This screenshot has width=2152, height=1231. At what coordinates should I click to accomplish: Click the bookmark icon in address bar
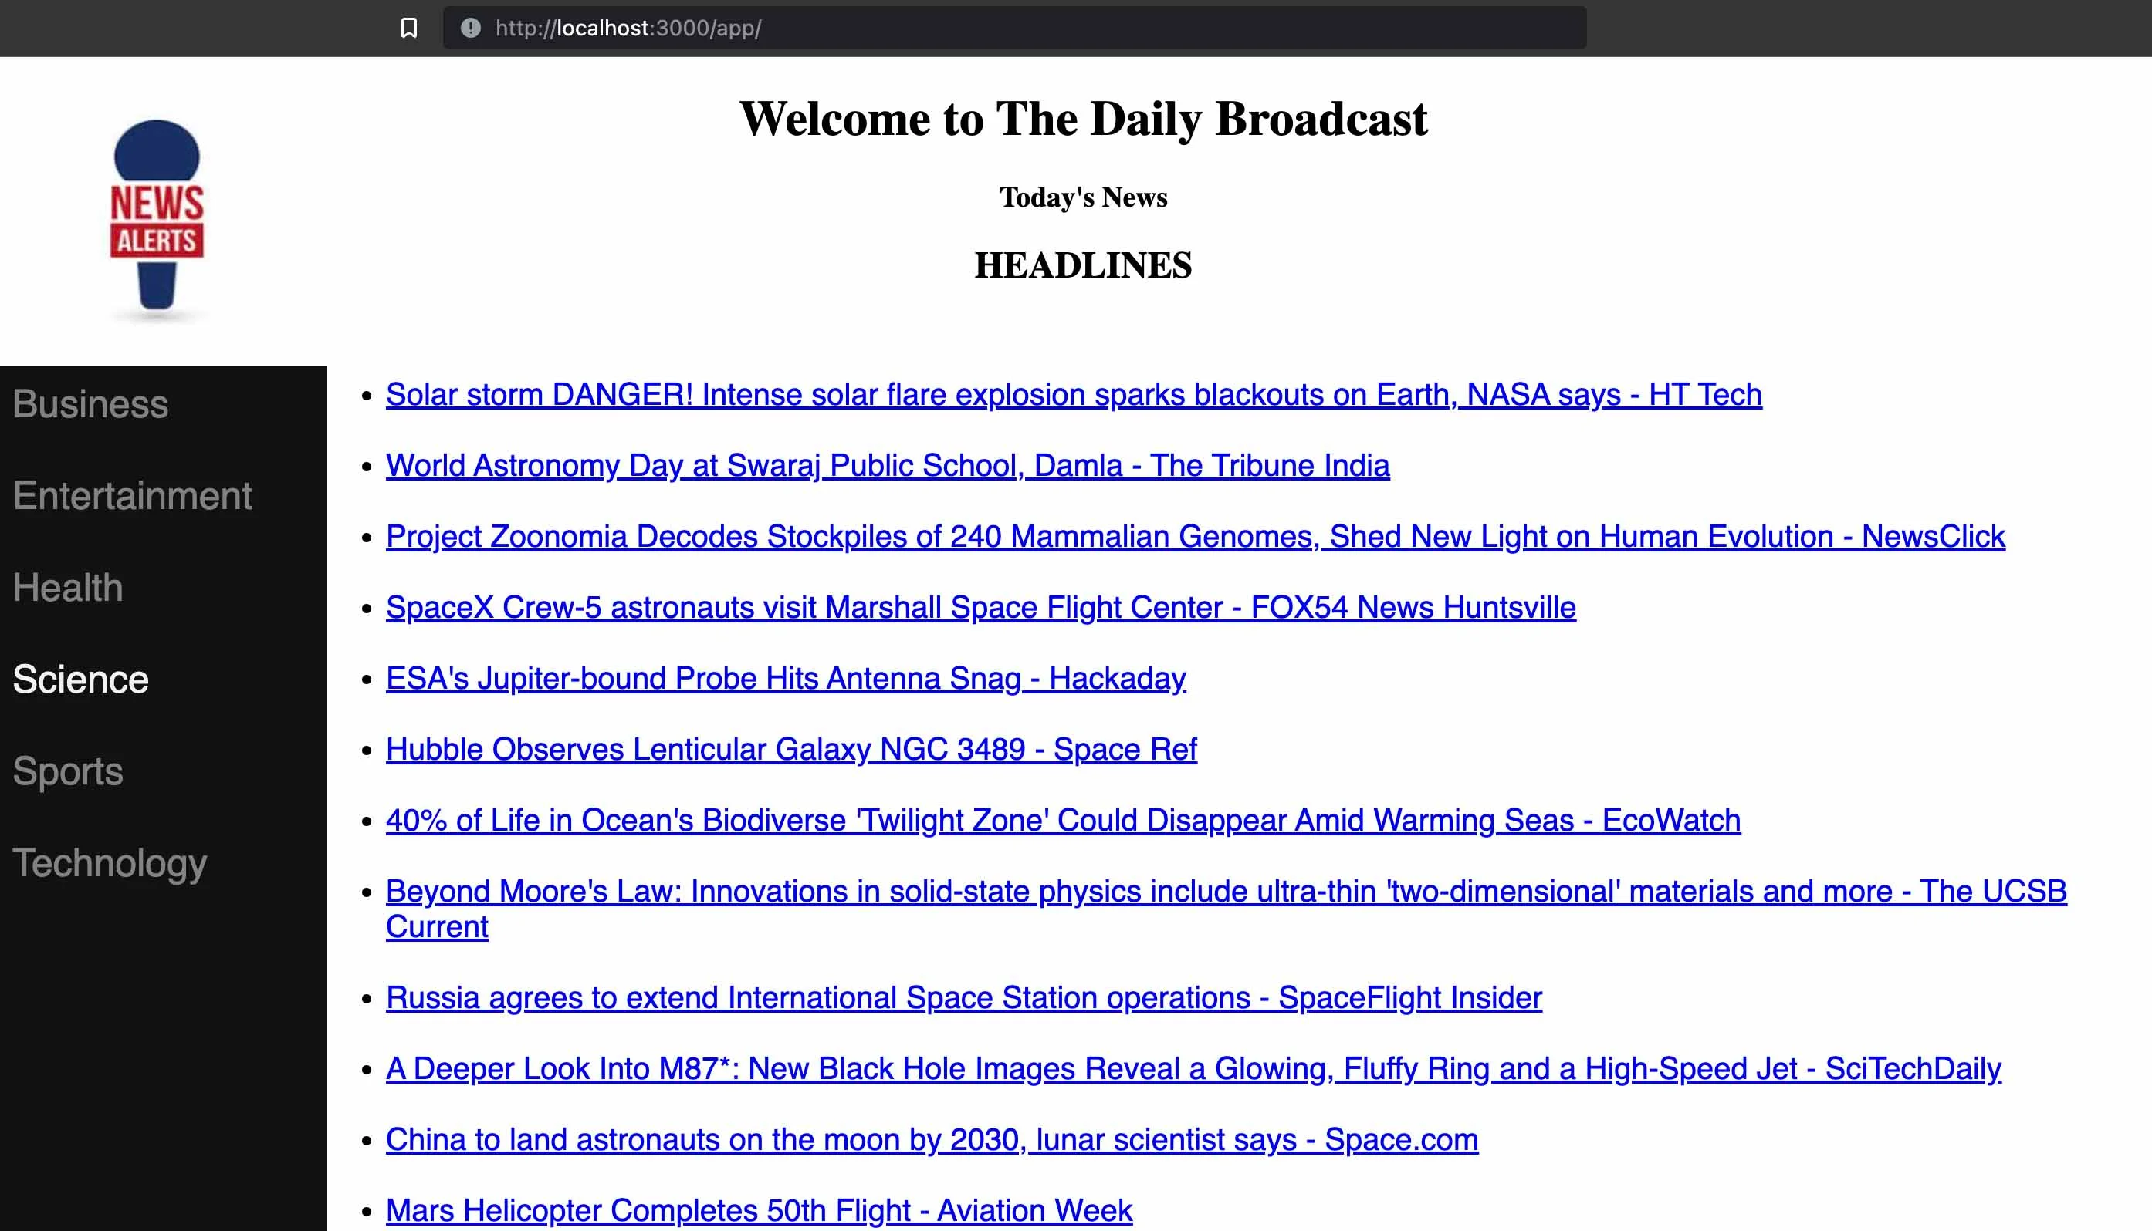point(408,28)
